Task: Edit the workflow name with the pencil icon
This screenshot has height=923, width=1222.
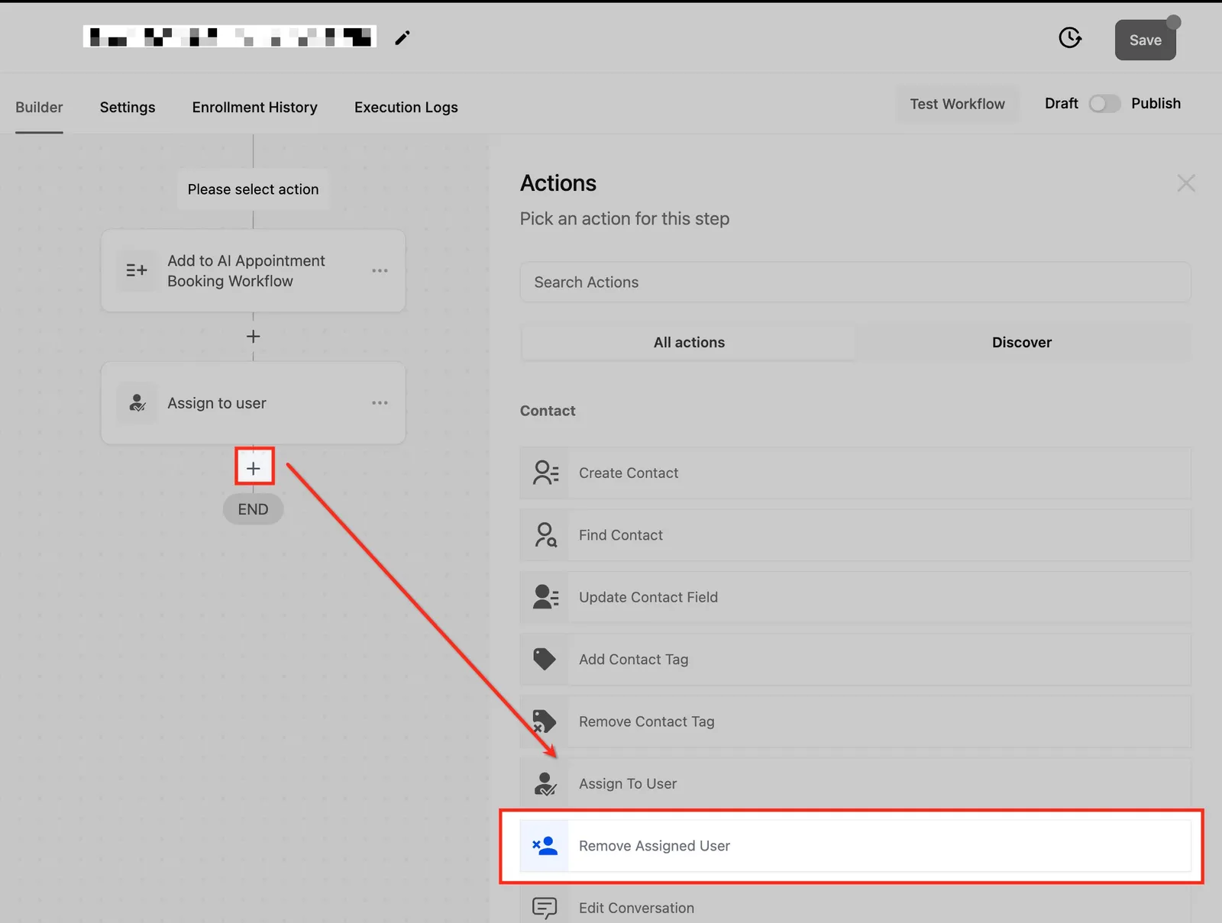Action: tap(402, 37)
